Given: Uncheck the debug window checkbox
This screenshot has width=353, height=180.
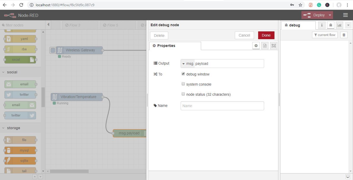Looking at the screenshot, I should 183,74.
